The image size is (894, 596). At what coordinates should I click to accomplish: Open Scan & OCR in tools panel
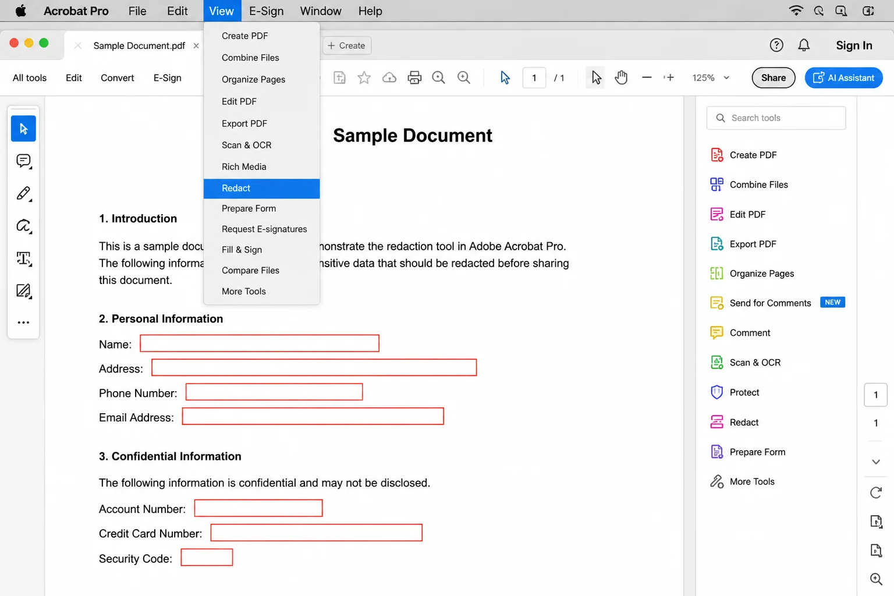[x=755, y=363]
